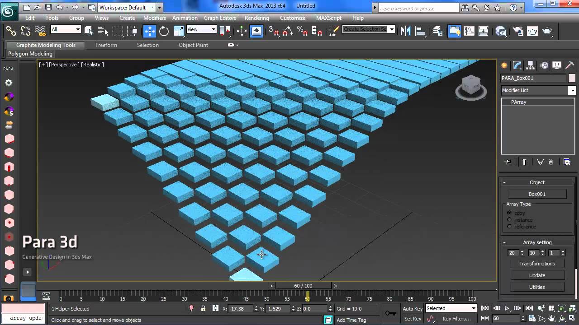The width and height of the screenshot is (579, 325).
Task: Click the Transformations button
Action: point(537,264)
